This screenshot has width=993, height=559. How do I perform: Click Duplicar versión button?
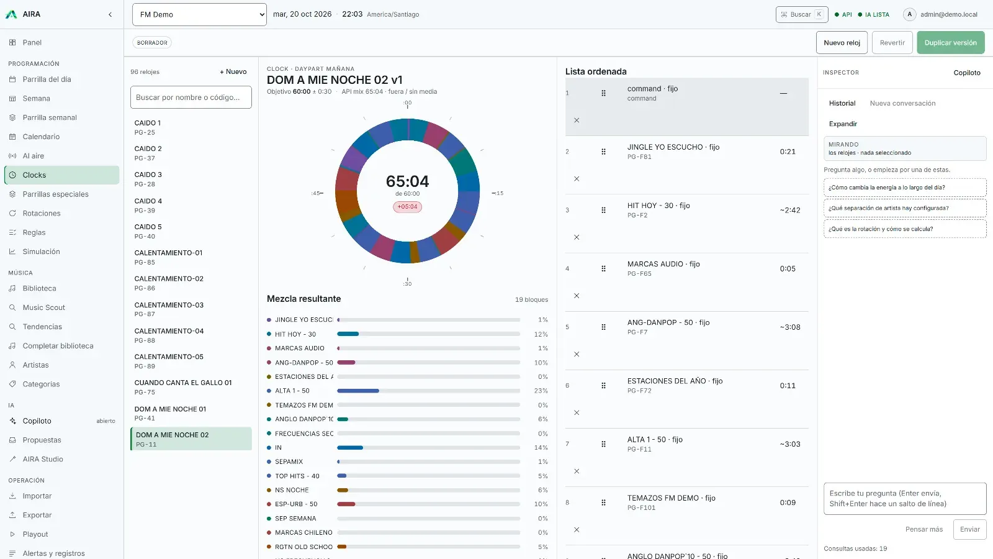950,43
